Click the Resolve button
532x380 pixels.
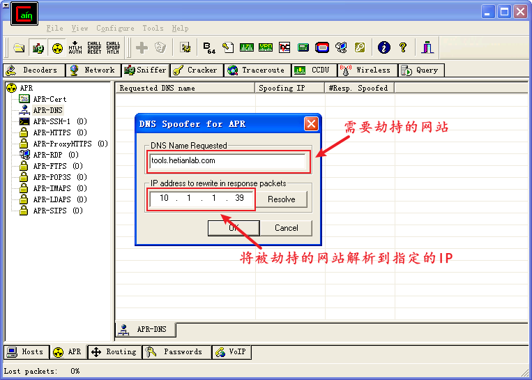[x=281, y=199]
